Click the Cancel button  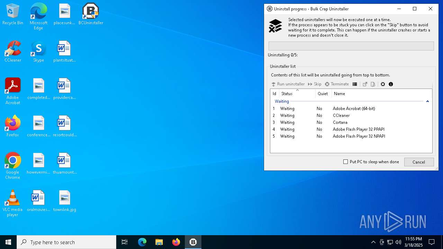pos(419,162)
